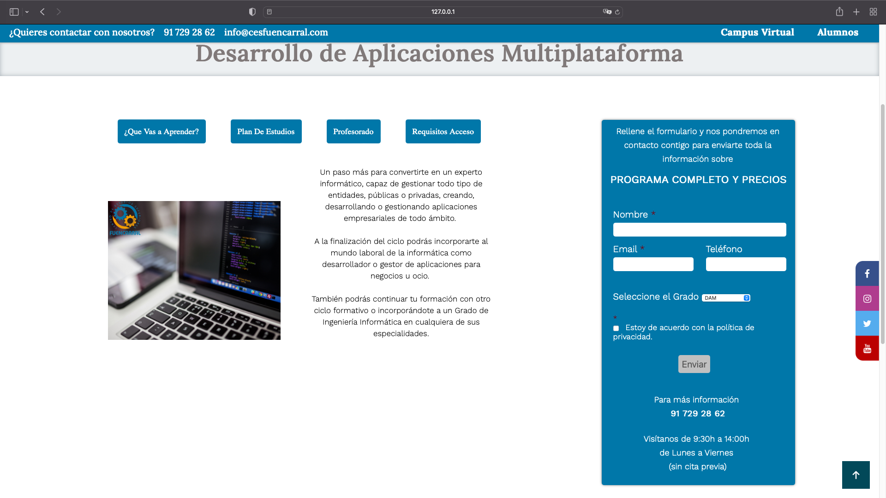Image resolution: width=886 pixels, height=498 pixels.
Task: Click the Nombre input field
Action: point(700,230)
